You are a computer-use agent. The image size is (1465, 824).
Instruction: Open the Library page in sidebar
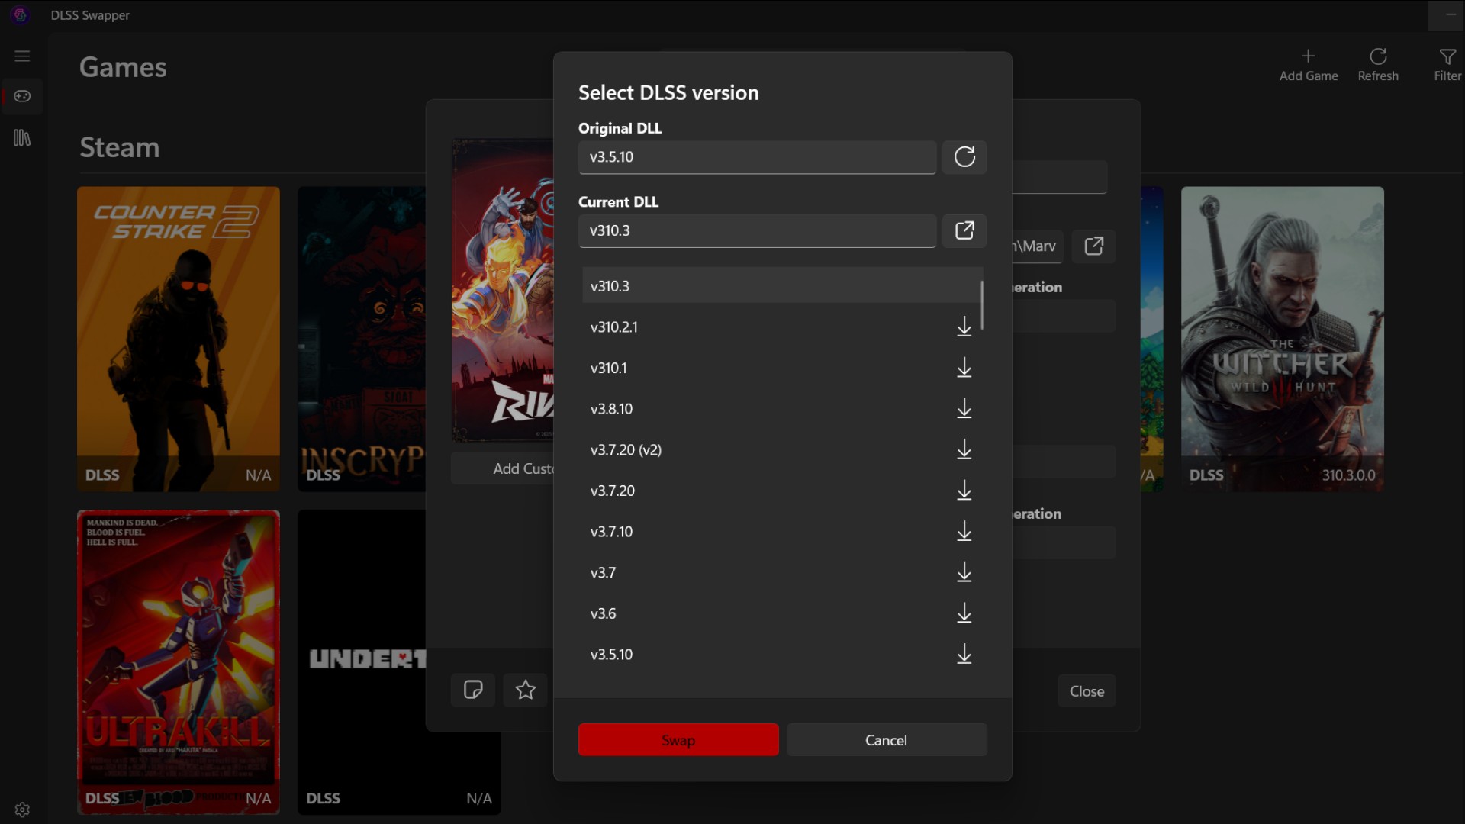tap(22, 138)
